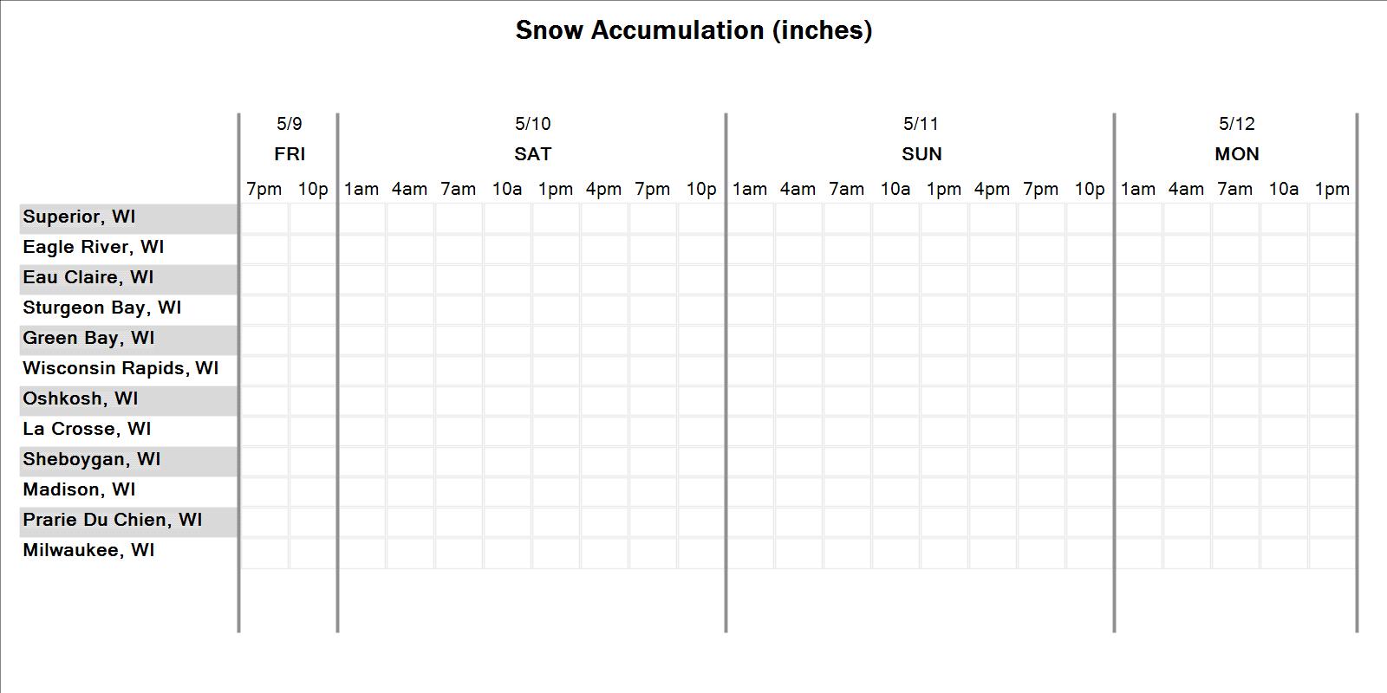This screenshot has height=693, width=1387.
Task: Select Prarie Du Chien, WI row
Action: click(112, 521)
